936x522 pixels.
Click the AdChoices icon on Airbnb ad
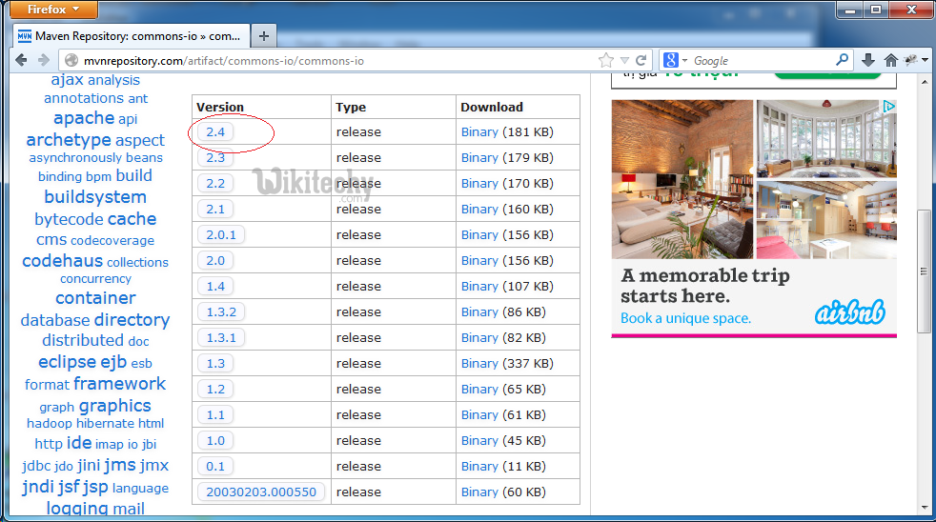point(888,107)
